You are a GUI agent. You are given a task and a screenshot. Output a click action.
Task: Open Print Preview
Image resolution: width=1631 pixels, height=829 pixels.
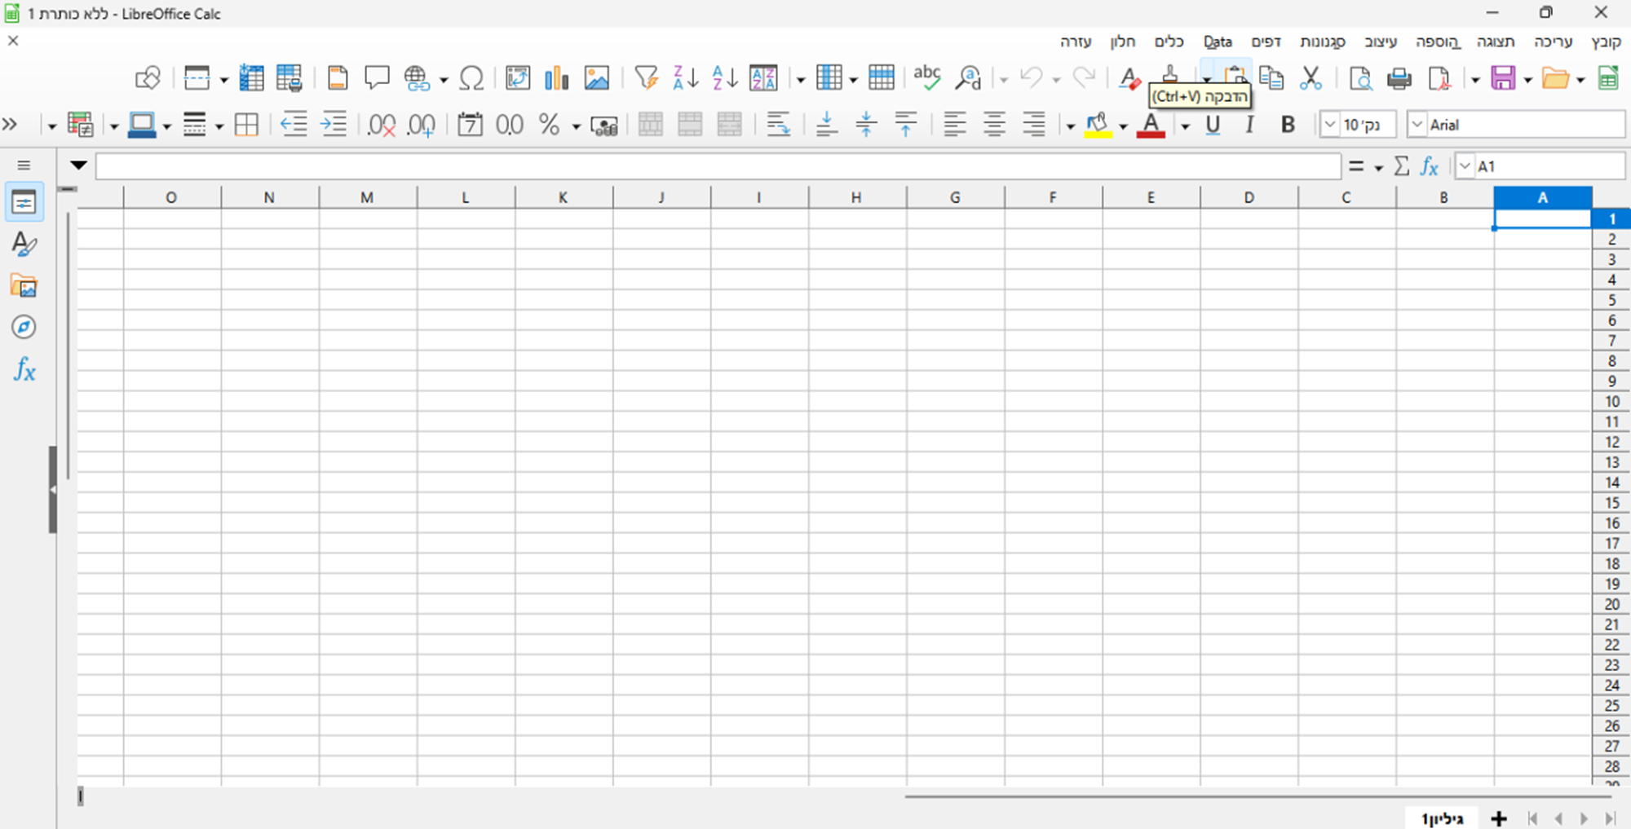pos(1360,78)
